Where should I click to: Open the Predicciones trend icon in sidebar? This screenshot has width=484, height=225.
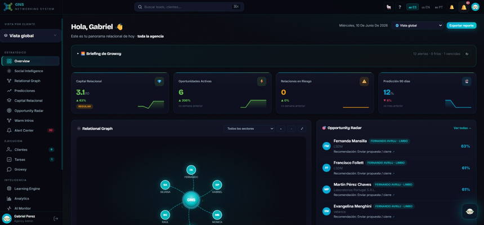pos(9,91)
